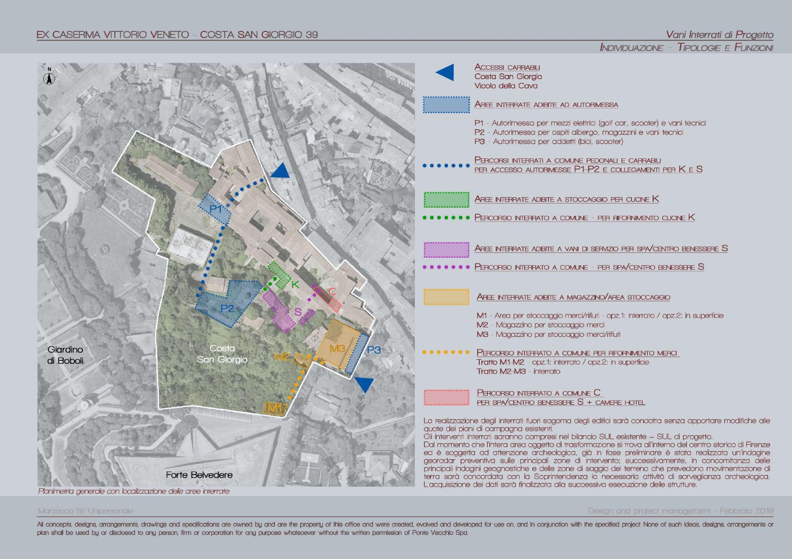Click the green cucine K legend swatch
Image resolution: width=792 pixels, height=559 pixels.
click(x=446, y=199)
